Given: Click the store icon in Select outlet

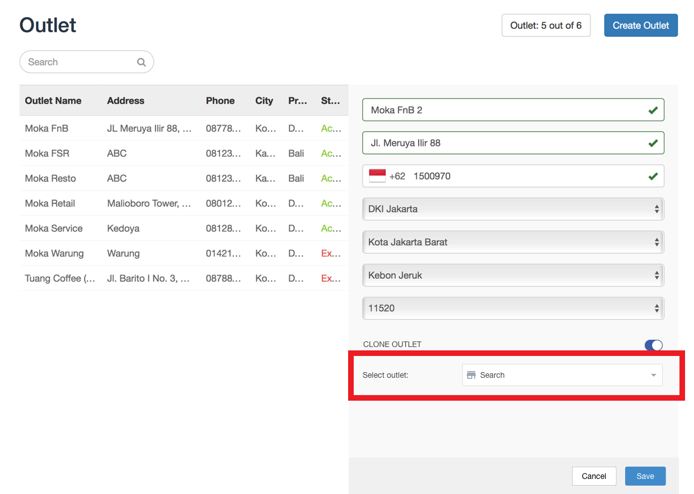Looking at the screenshot, I should (x=471, y=375).
